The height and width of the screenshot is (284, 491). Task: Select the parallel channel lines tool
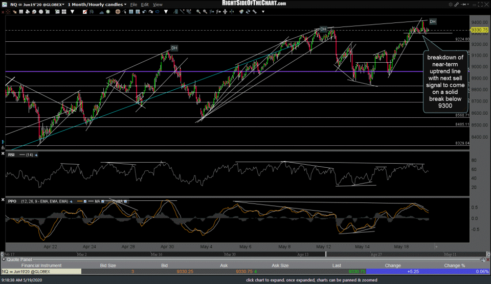point(189,12)
